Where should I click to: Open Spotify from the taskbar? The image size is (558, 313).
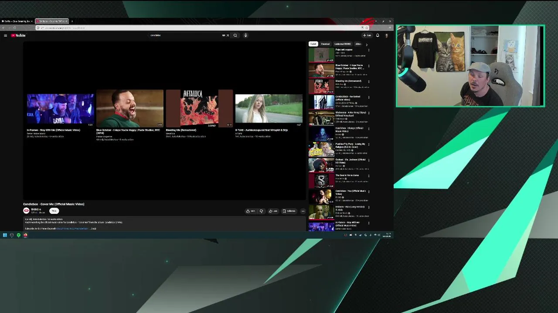pos(18,235)
